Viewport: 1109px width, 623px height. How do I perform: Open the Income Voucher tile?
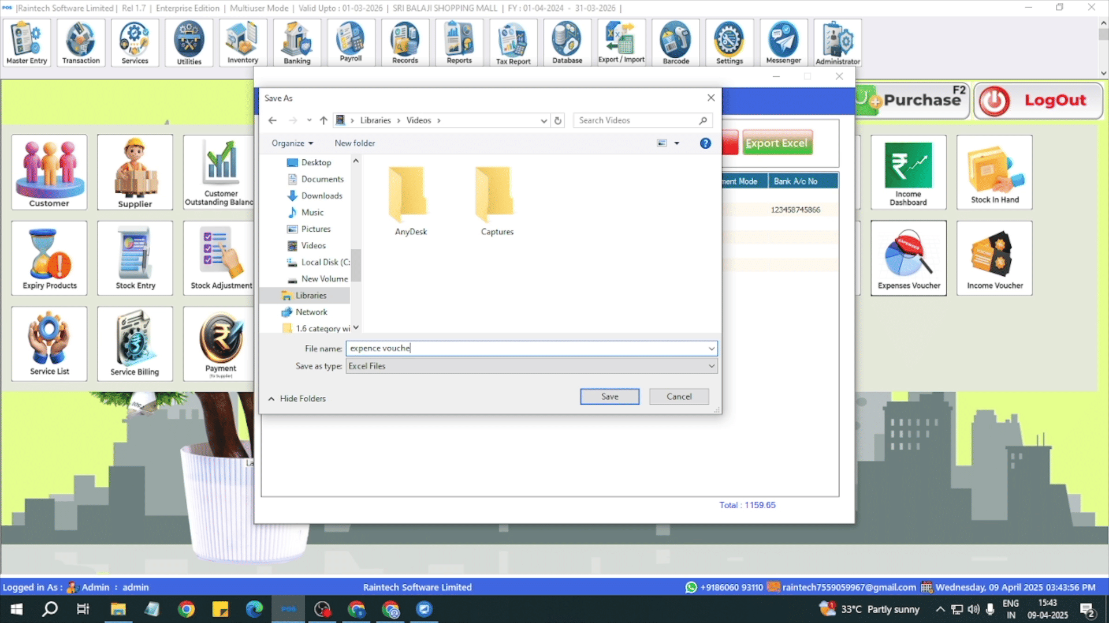tap(994, 258)
